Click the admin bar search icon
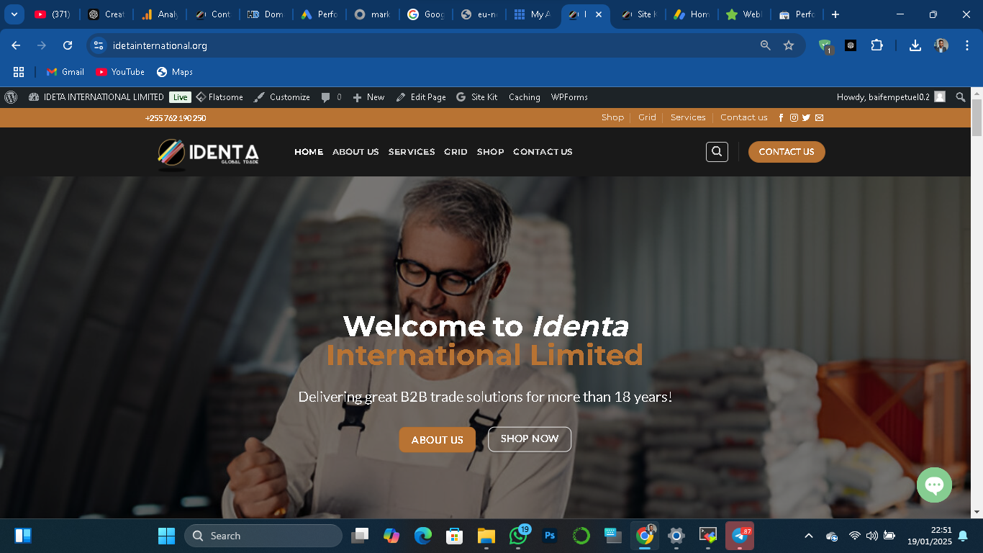 click(960, 97)
